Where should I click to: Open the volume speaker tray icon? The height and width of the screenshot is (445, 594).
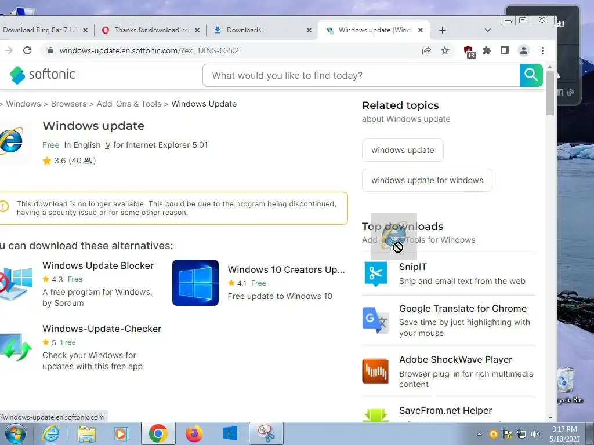[535, 434]
